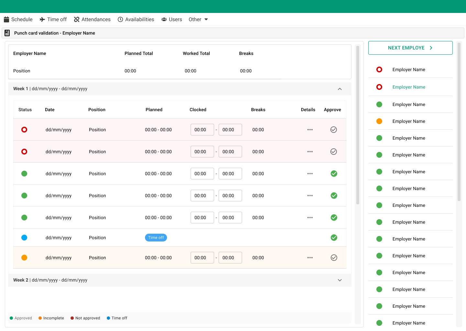Open the Other dropdown menu

pyautogui.click(x=198, y=19)
